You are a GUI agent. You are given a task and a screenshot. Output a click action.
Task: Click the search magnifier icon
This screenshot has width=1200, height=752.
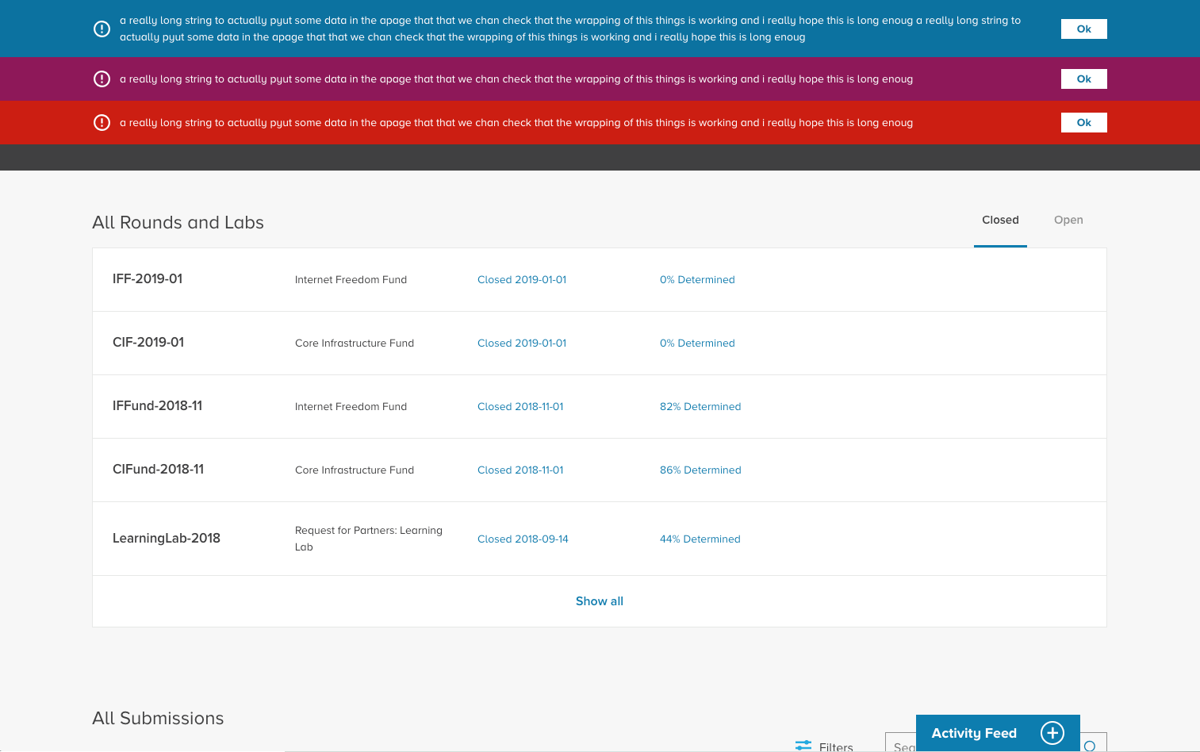(x=1090, y=744)
